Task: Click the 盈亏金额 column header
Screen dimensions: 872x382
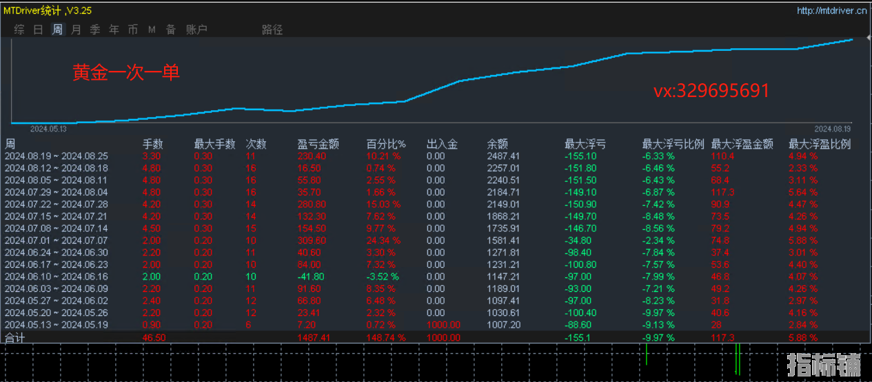Action: tap(318, 144)
